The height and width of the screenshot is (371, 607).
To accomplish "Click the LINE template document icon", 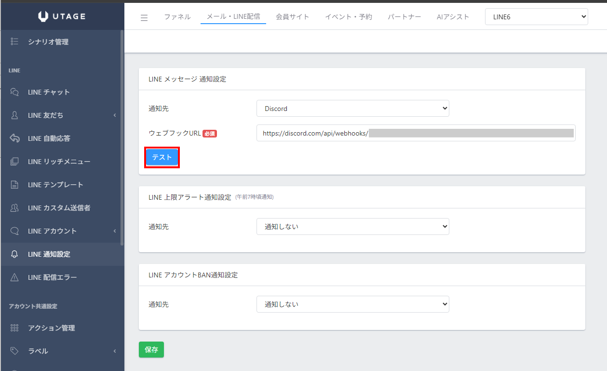I will (14, 185).
